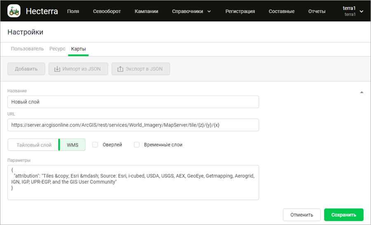This screenshot has width=371, height=225.
Task: Collapse the layer settings panel arrow
Action: coord(362,93)
